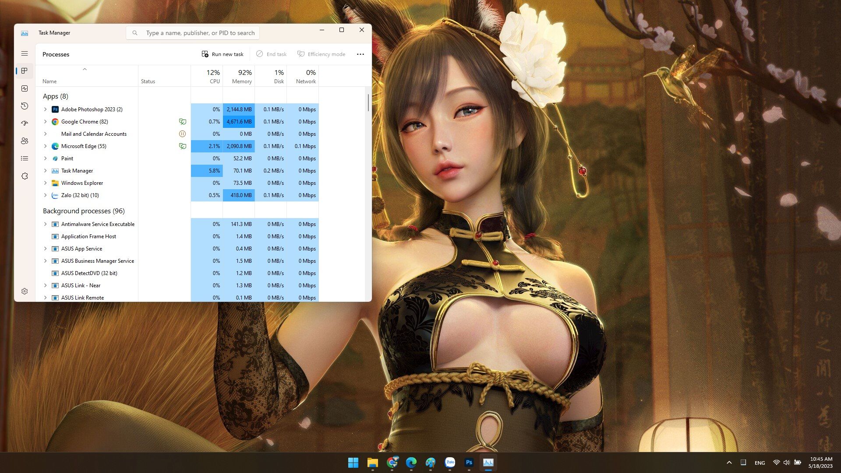Open the volume tray icon
Viewport: 841px width, 473px height.
pyautogui.click(x=787, y=462)
